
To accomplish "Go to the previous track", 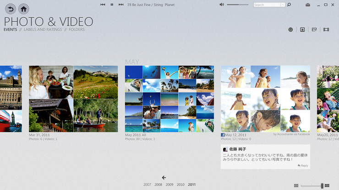I will point(103,5).
